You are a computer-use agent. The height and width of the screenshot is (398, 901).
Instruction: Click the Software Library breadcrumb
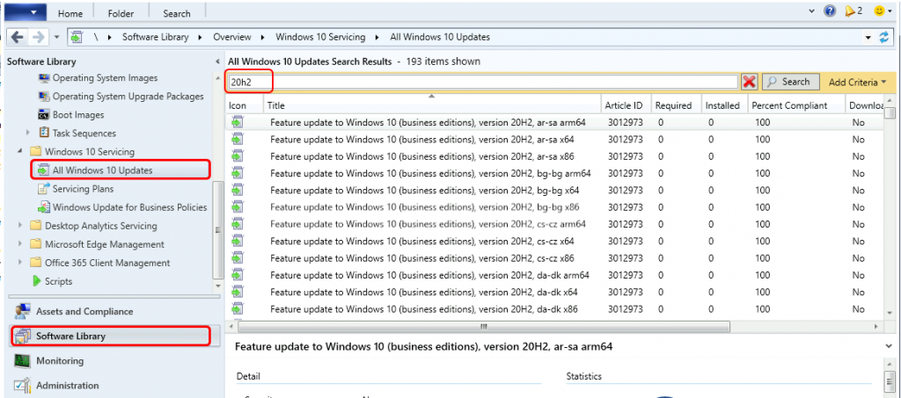point(155,37)
